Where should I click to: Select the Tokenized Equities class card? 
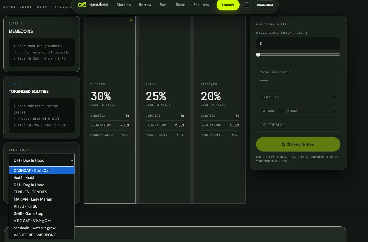tap(41, 107)
